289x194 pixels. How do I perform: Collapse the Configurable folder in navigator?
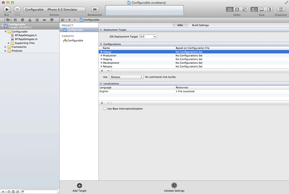[5, 32]
